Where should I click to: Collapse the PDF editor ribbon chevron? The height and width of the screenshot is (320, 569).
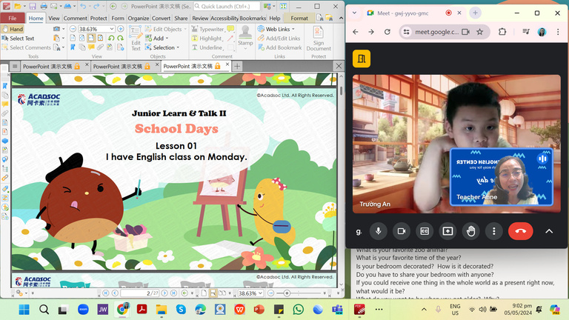[x=341, y=18]
